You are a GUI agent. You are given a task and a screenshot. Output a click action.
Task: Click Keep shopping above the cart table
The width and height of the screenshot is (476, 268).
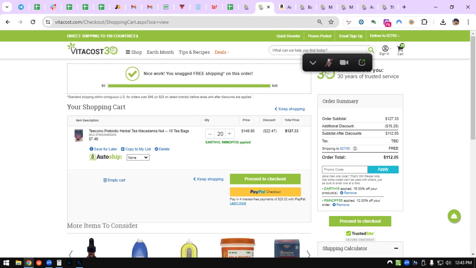[290, 109]
